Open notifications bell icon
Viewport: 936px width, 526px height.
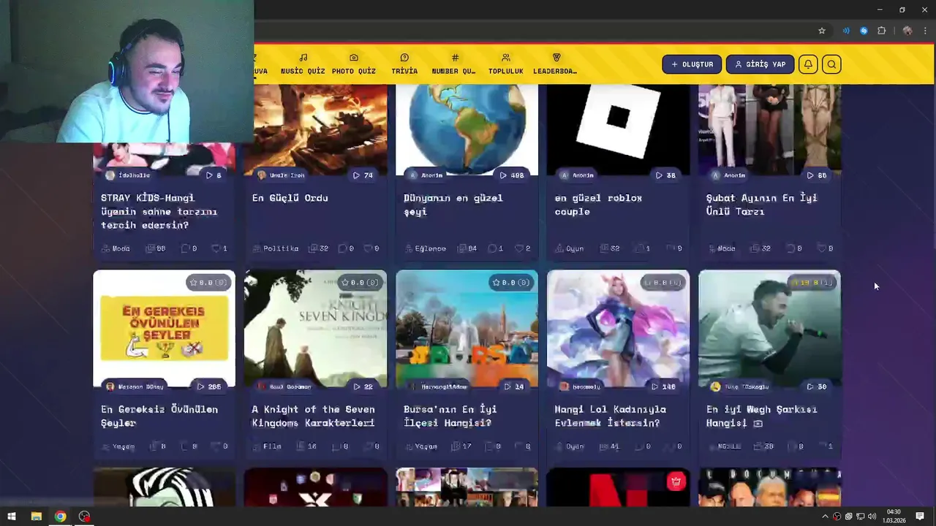[x=808, y=64]
